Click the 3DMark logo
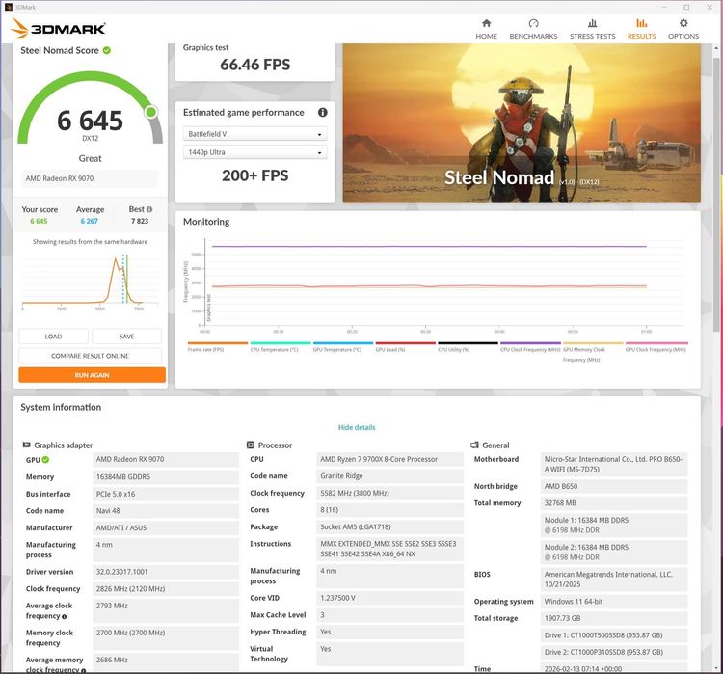 click(59, 28)
